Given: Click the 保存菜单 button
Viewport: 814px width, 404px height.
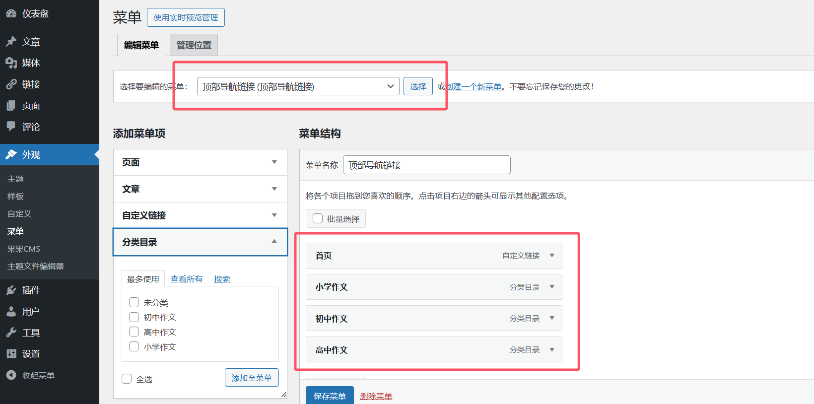Looking at the screenshot, I should (330, 396).
